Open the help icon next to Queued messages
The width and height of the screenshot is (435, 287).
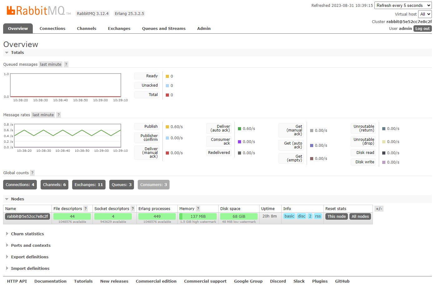(x=66, y=64)
